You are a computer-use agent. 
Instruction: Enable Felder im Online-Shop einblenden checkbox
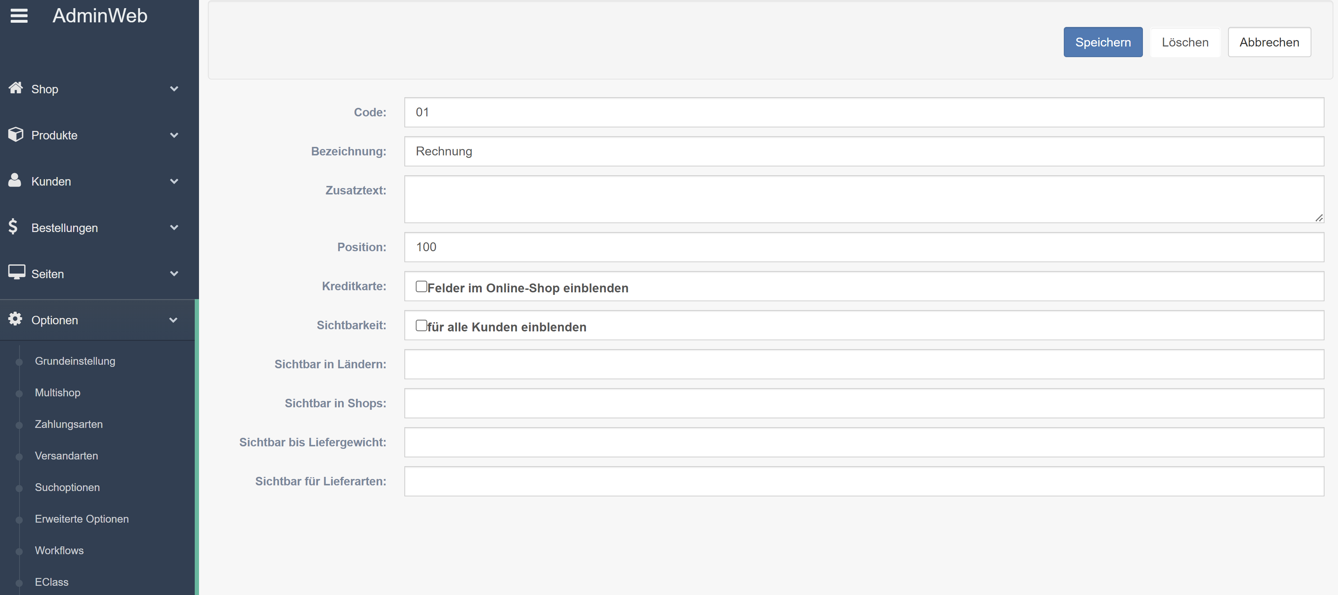pos(421,287)
